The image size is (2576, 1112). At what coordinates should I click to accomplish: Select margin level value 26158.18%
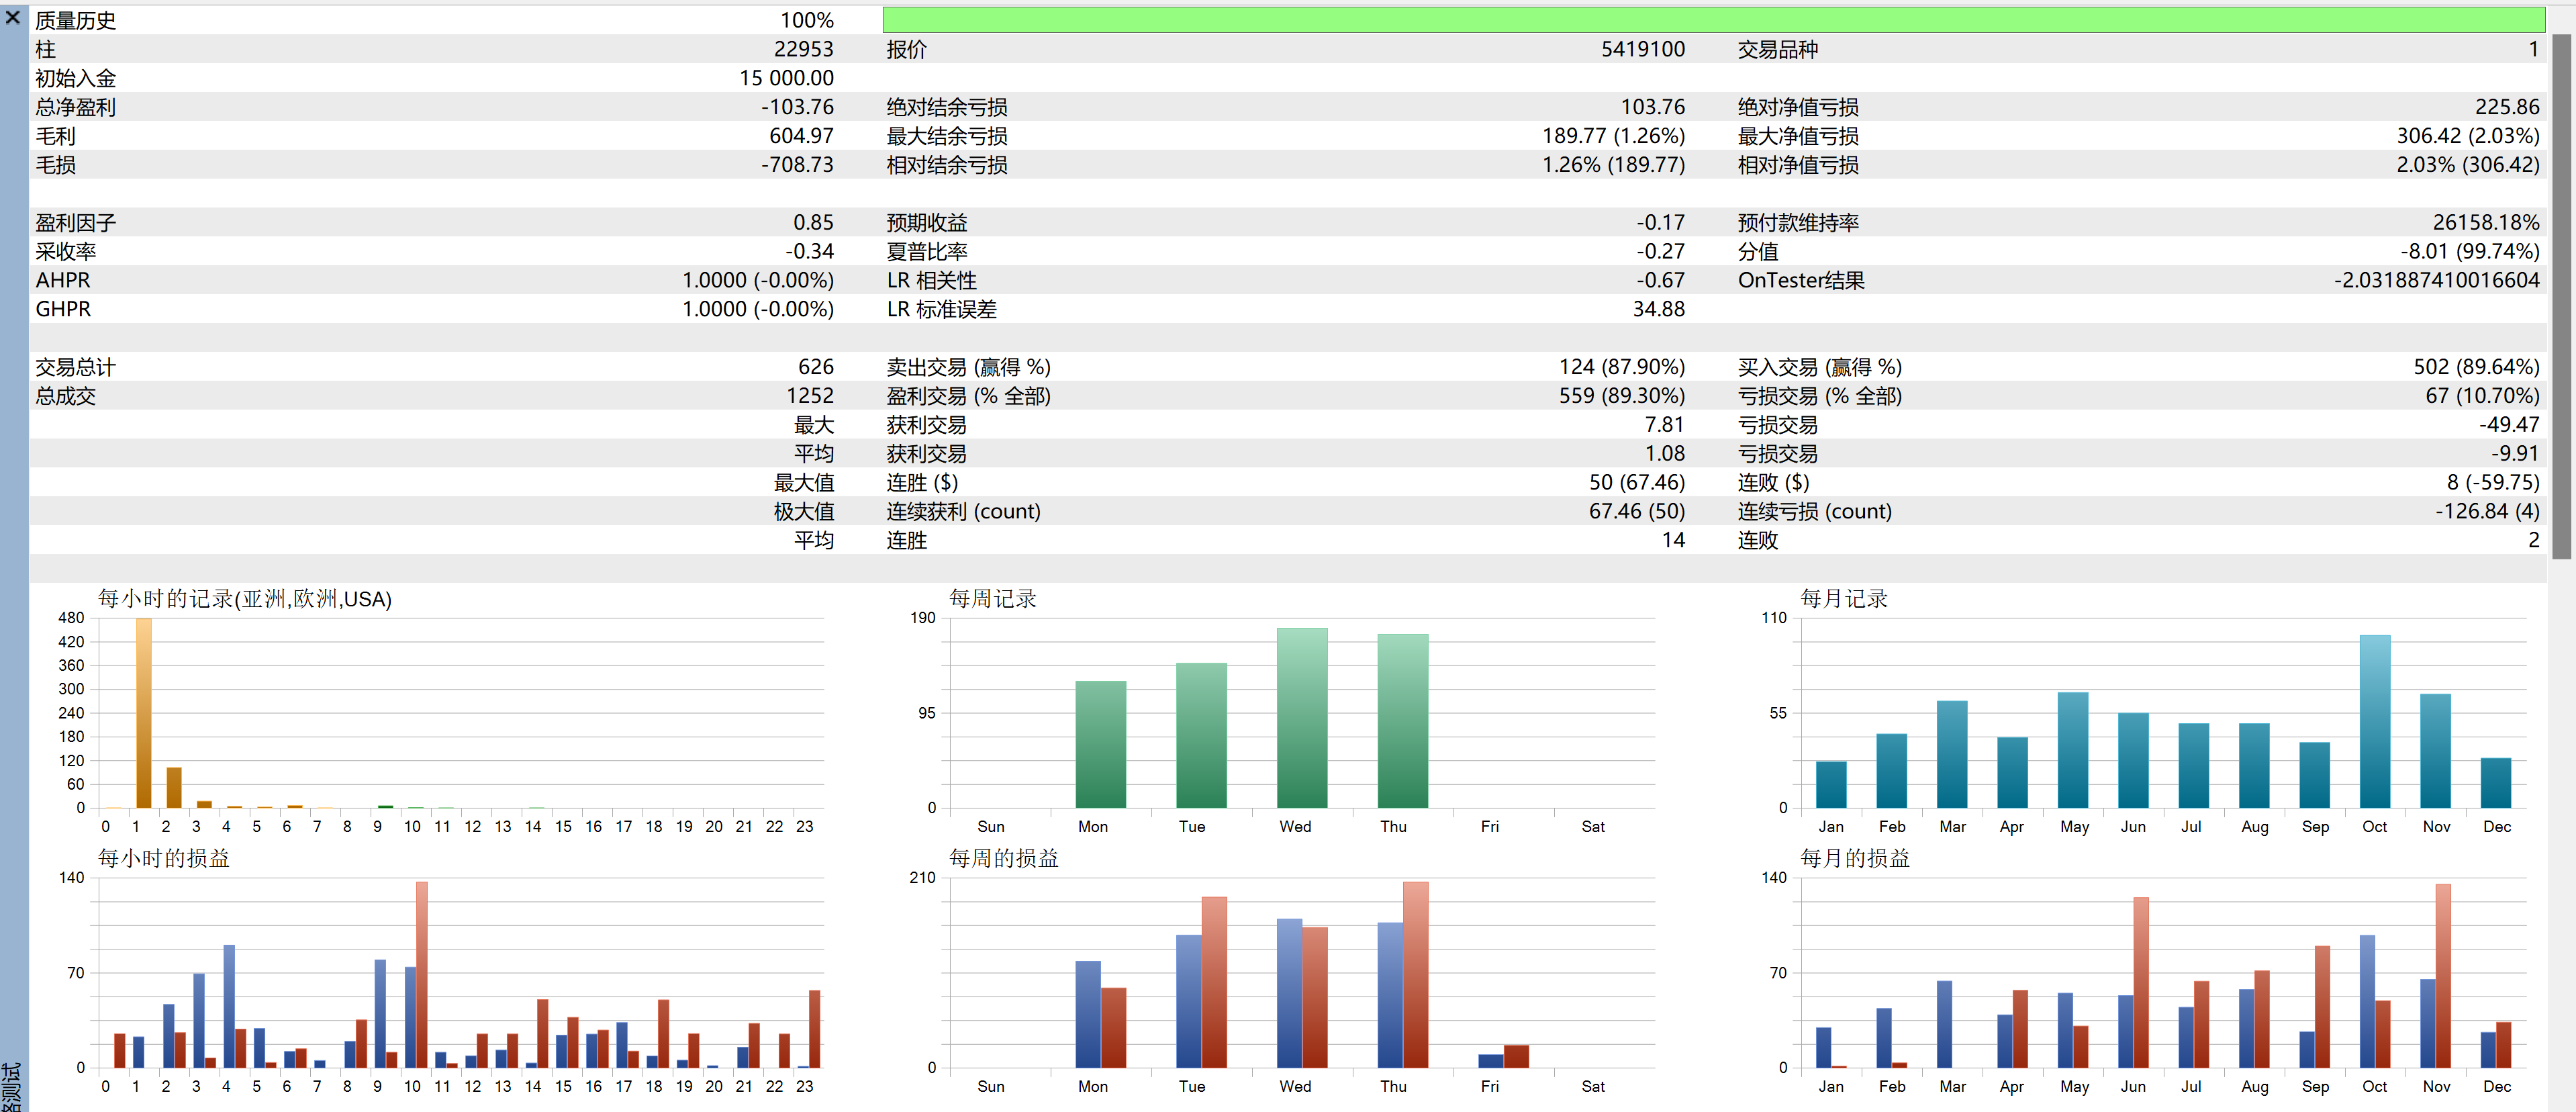pyautogui.click(x=2486, y=222)
